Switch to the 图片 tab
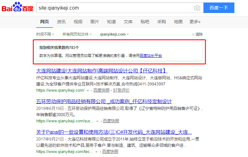 95,22
